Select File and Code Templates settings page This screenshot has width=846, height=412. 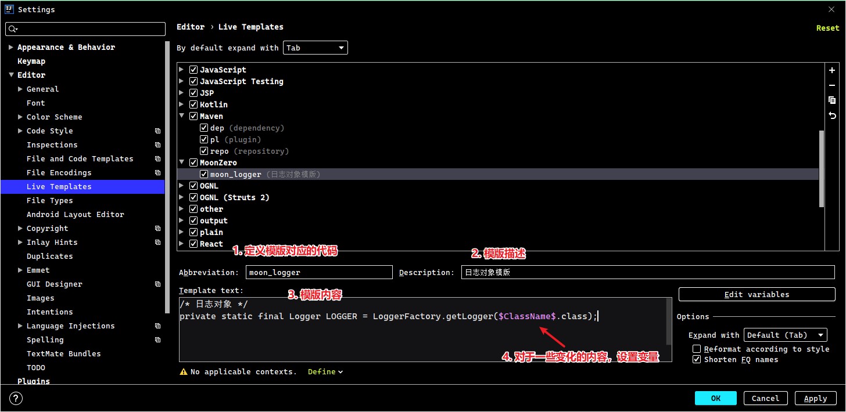click(x=80, y=159)
